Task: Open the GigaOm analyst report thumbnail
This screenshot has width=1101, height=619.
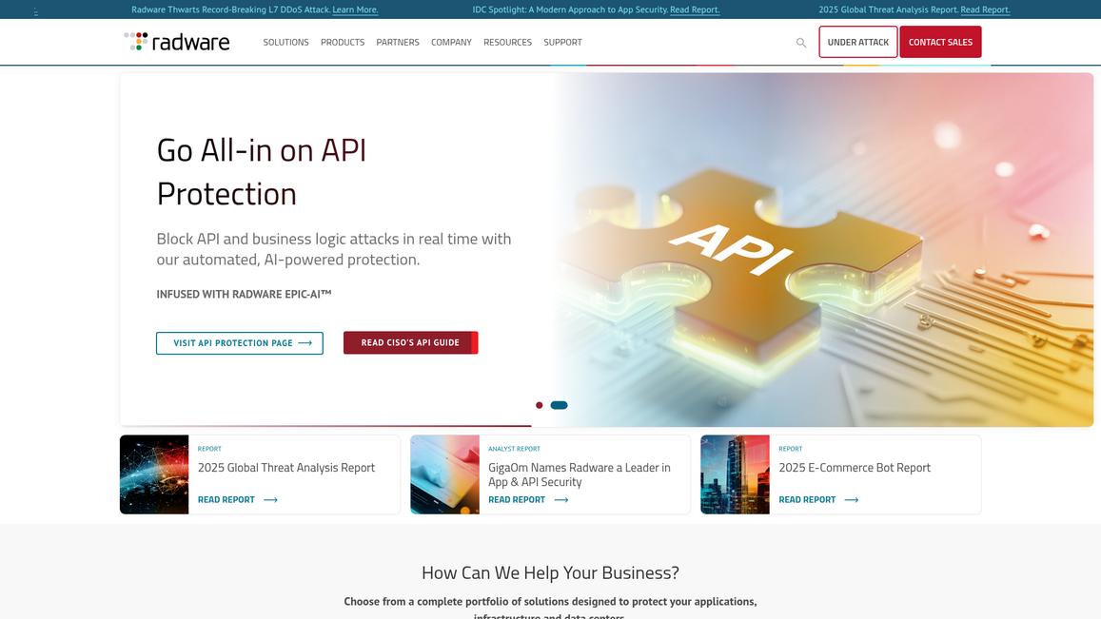Action: (444, 474)
